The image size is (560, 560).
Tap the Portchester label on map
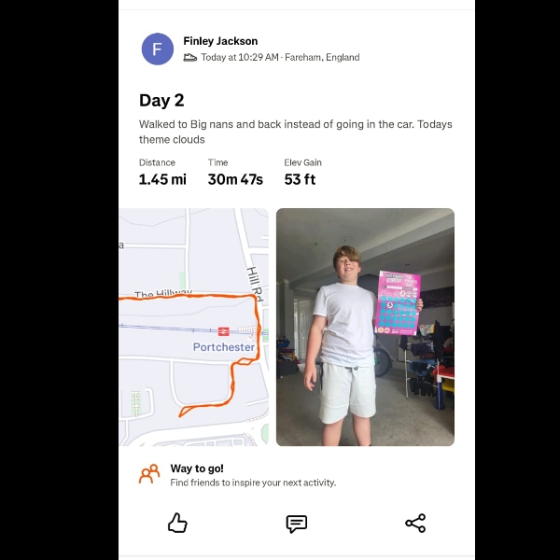[x=224, y=347]
